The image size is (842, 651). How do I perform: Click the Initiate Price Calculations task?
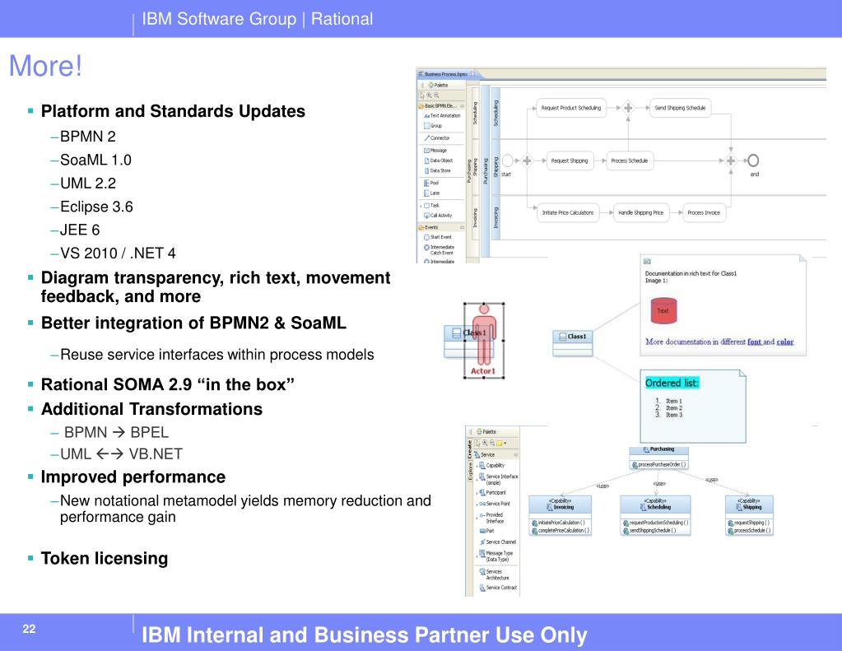568,212
